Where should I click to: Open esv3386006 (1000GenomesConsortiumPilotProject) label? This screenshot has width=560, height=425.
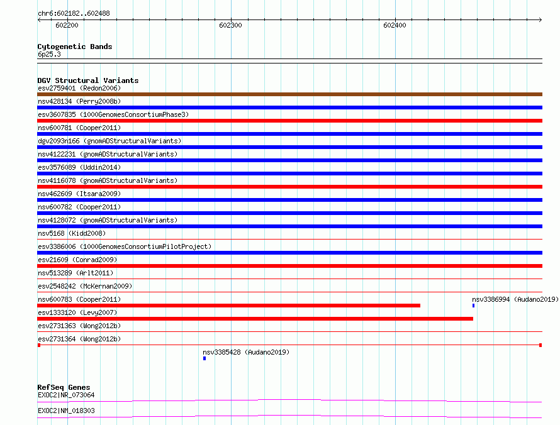(125, 246)
